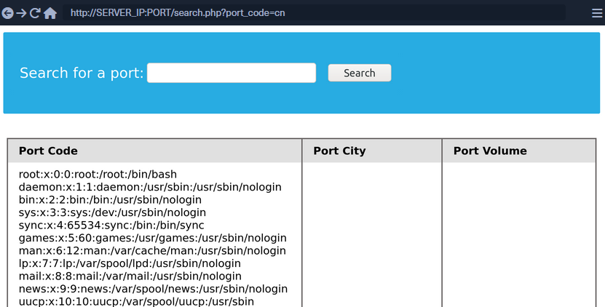605x307 pixels.
Task: Click the news:x:9:9 entry line
Action: (x=153, y=289)
